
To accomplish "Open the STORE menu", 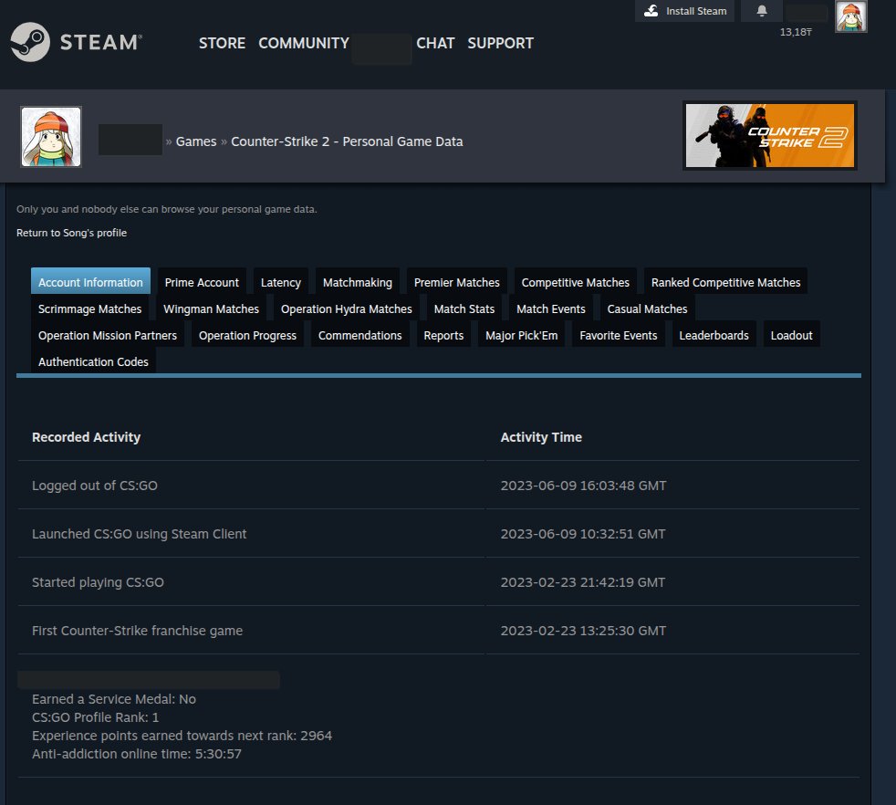I will [222, 43].
